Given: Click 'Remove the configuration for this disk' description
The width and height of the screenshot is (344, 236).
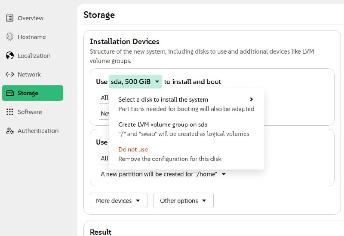Looking at the screenshot, I should [170, 159].
